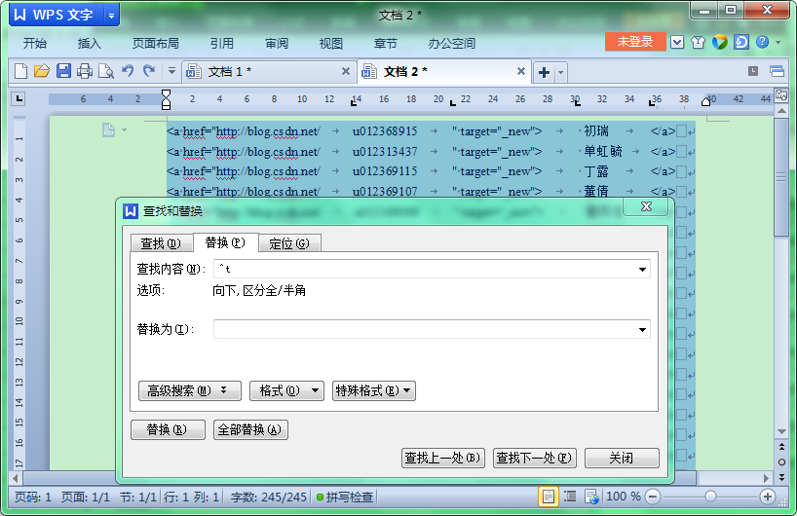Click the zoom slider handle
This screenshot has width=797, height=516.
(710, 497)
